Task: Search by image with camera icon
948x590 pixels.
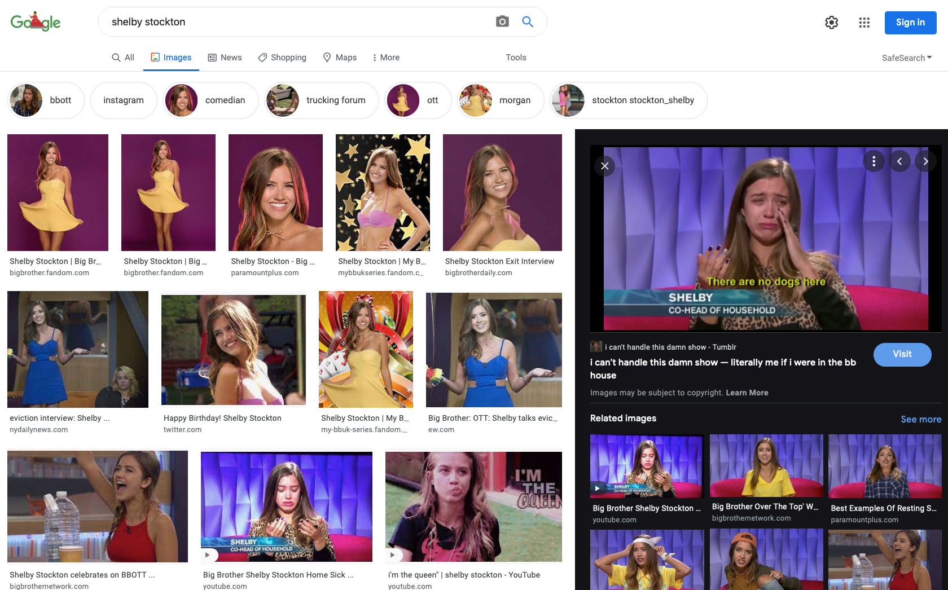Action: click(x=502, y=22)
